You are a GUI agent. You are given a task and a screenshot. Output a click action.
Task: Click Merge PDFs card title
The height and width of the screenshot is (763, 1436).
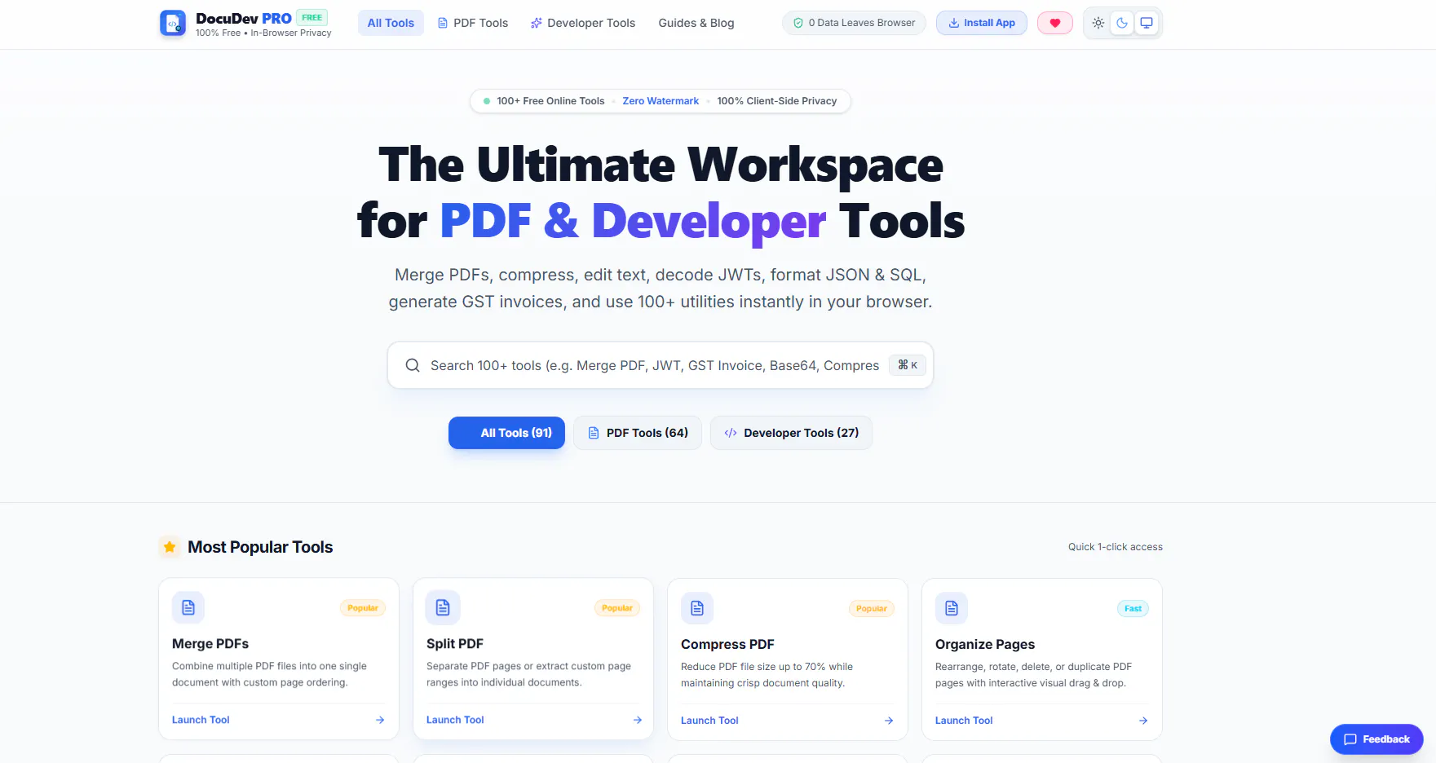pos(210,644)
